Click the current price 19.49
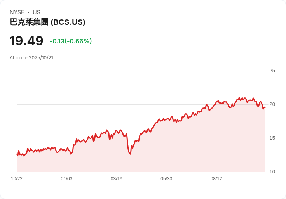Screen dimensions: 286x199 26,41
